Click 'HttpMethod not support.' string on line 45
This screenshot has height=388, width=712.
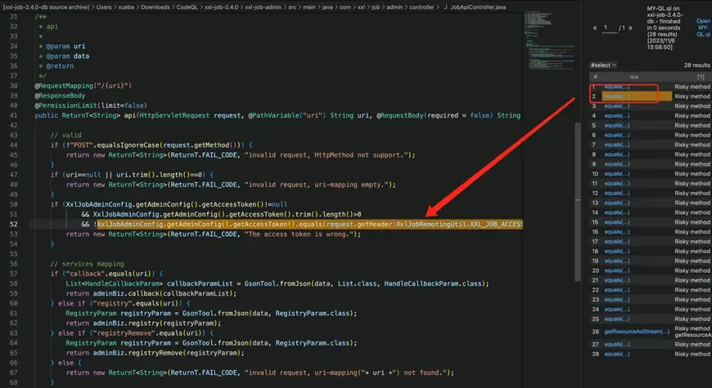328,155
